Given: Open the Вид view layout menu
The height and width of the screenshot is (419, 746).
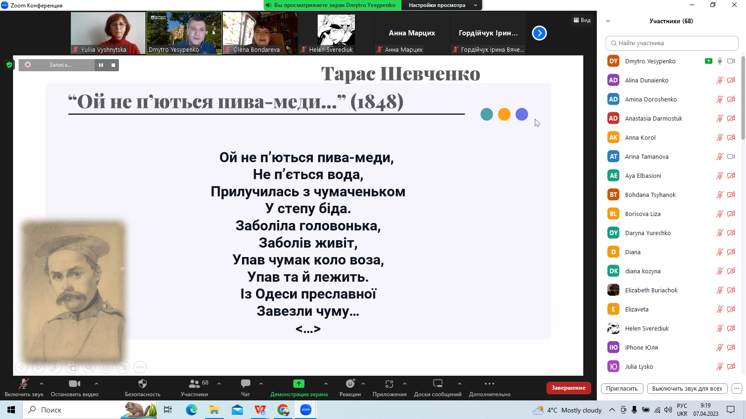Looking at the screenshot, I should coord(582,20).
